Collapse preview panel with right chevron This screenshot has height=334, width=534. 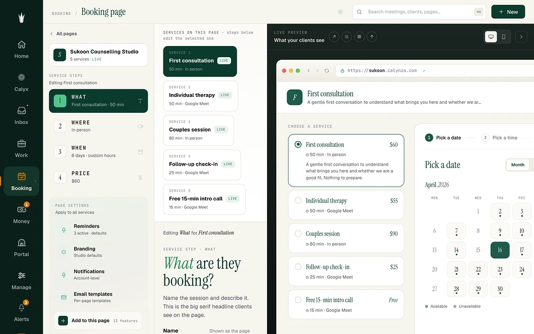point(521,37)
